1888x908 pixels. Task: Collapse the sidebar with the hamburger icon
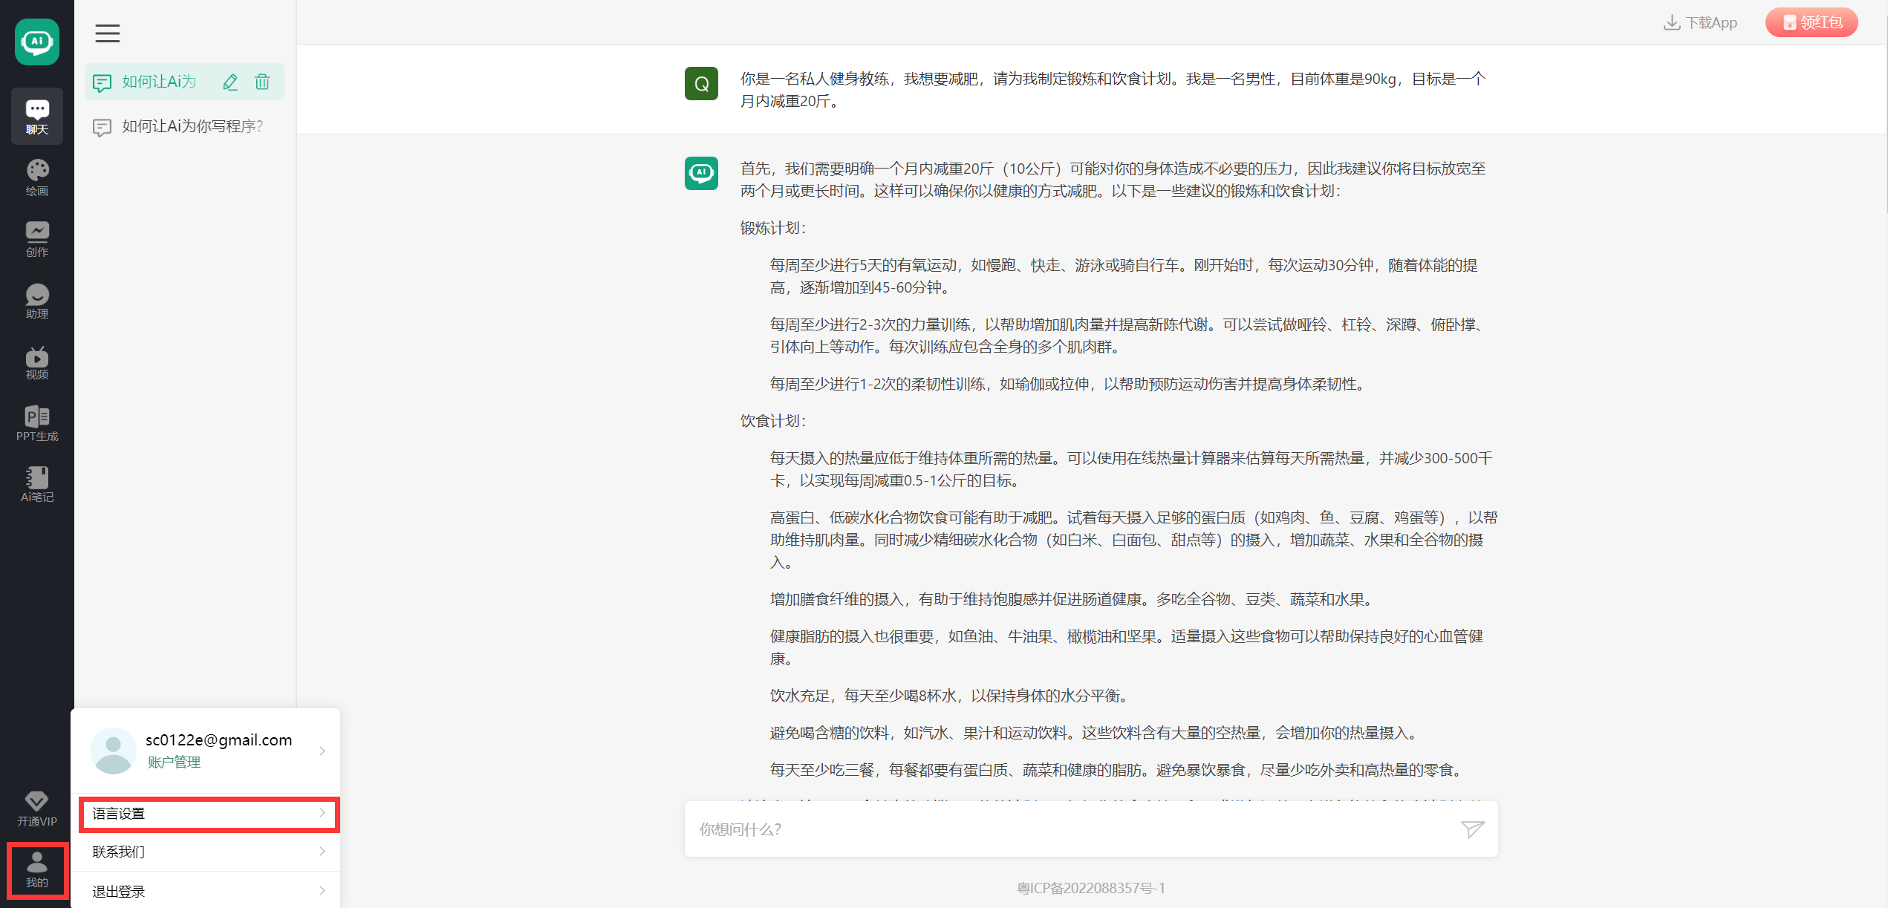point(107,33)
